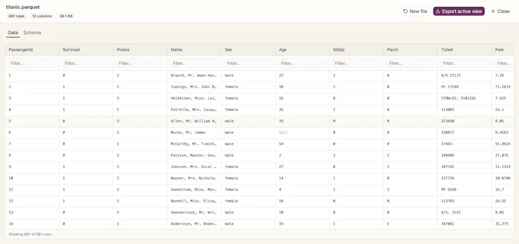Click fare cell '30.0708'

pos(503,178)
